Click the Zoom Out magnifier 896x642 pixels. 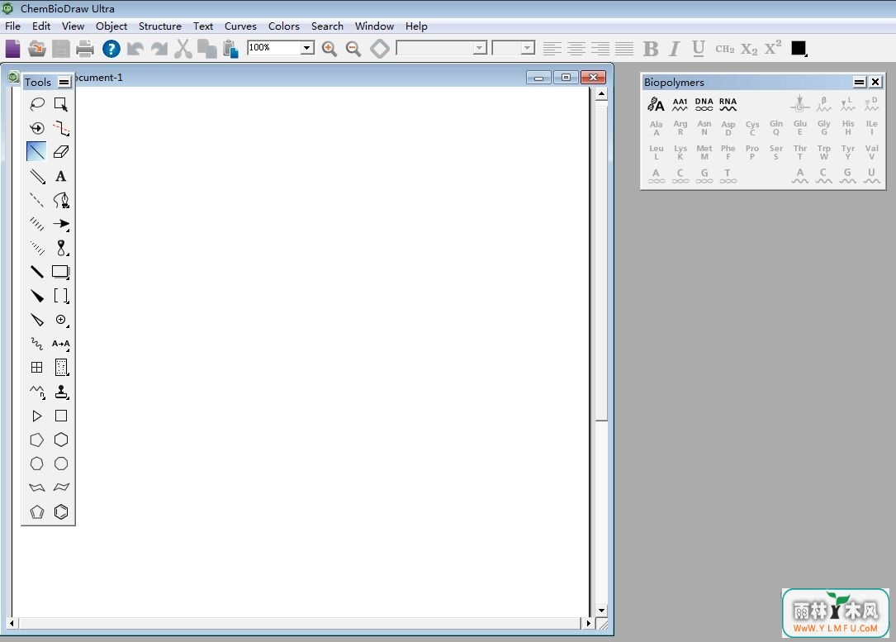pyautogui.click(x=353, y=49)
